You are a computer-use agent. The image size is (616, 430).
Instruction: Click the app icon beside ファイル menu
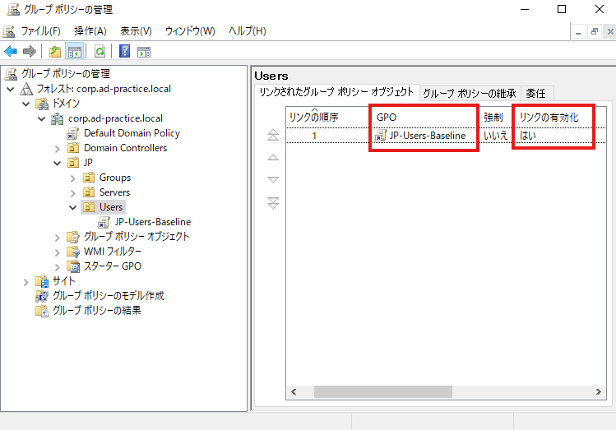9,31
